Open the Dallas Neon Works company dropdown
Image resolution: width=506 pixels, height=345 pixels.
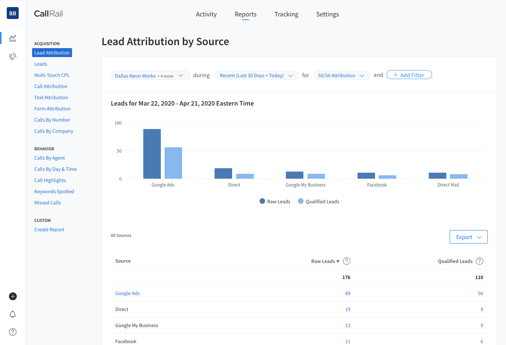point(150,75)
